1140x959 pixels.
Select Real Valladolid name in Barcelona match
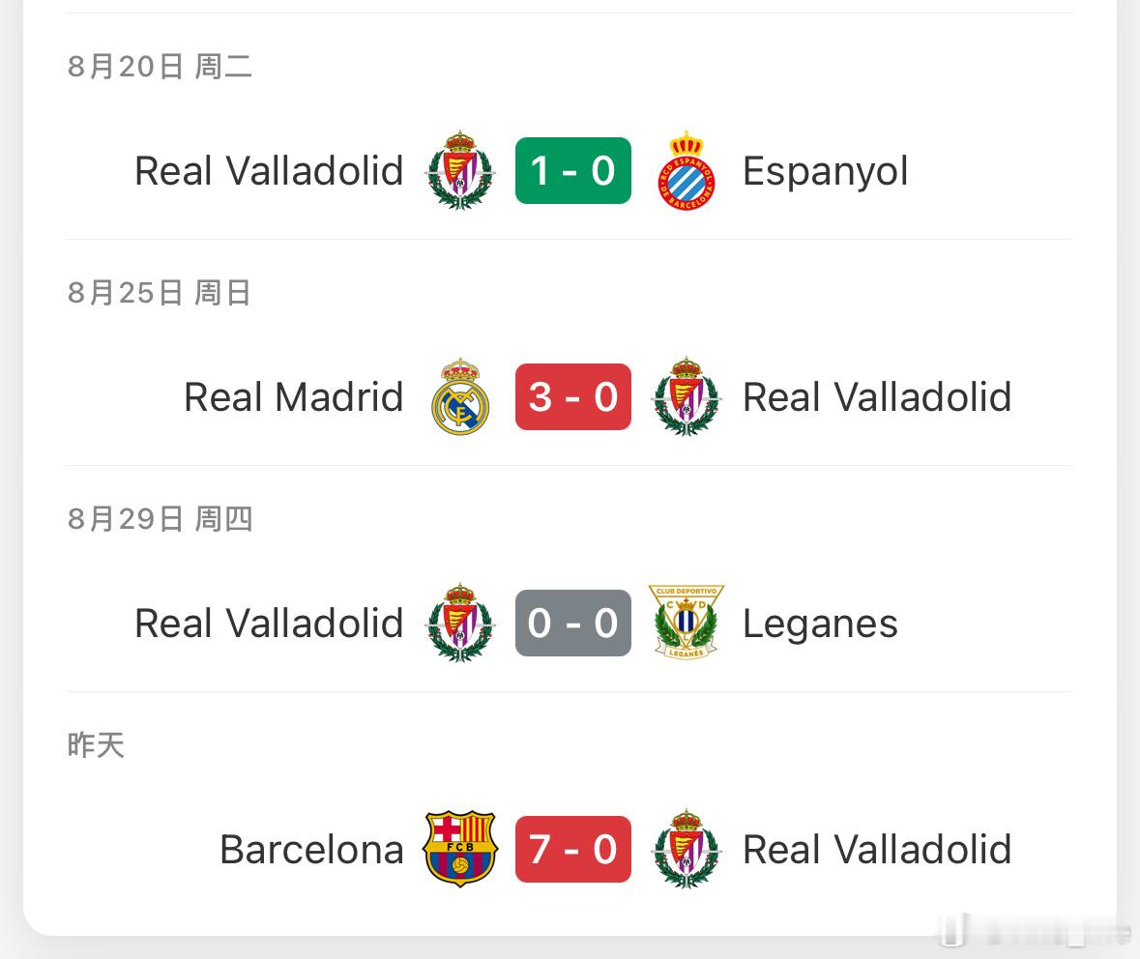tap(877, 849)
